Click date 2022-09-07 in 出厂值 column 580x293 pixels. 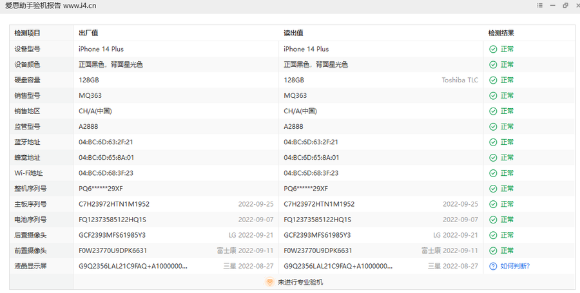pyautogui.click(x=256, y=220)
